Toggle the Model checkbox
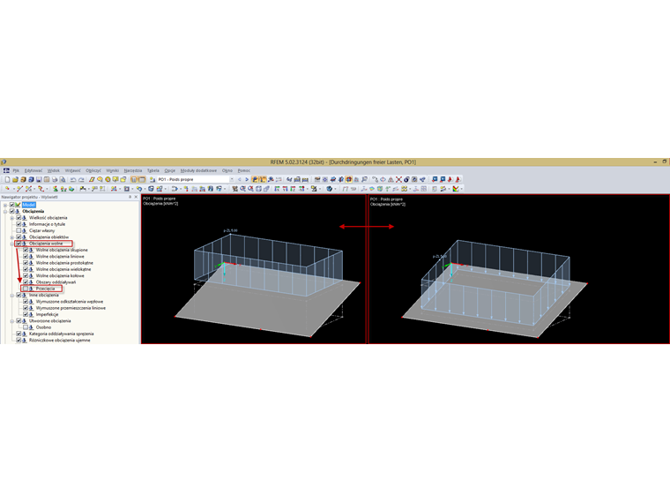This screenshot has height=503, width=670. click(x=12, y=205)
